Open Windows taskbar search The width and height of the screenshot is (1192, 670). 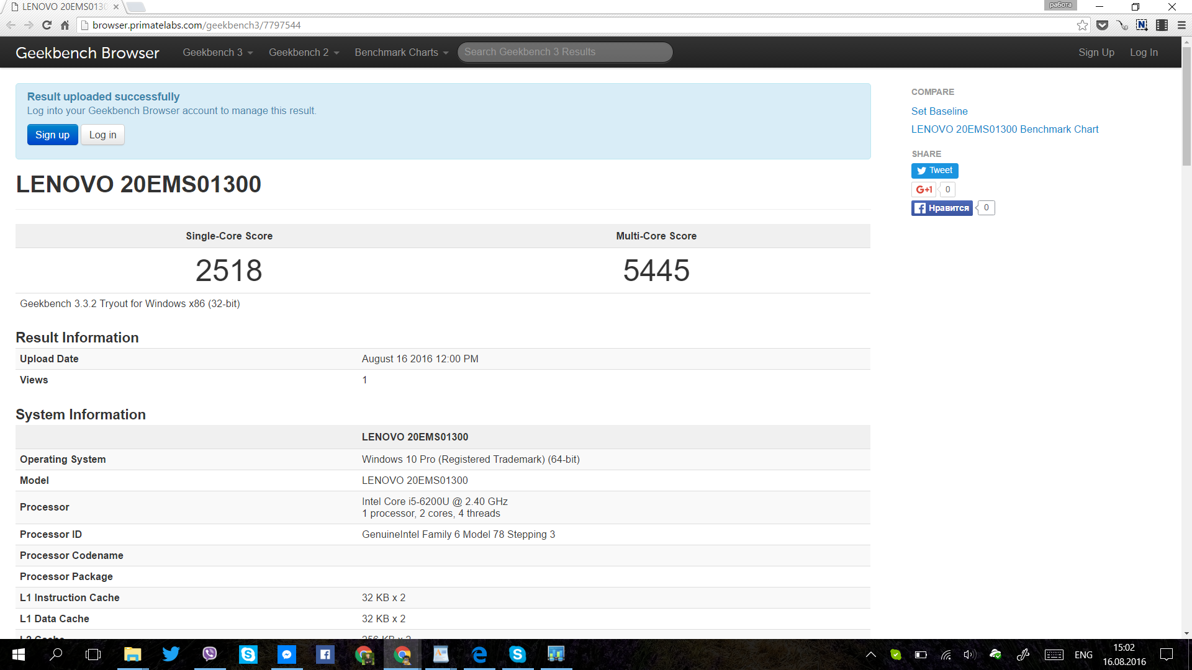pyautogui.click(x=56, y=654)
